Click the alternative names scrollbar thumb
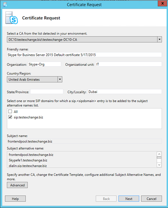The height and width of the screenshot is (208, 168). 159,157
